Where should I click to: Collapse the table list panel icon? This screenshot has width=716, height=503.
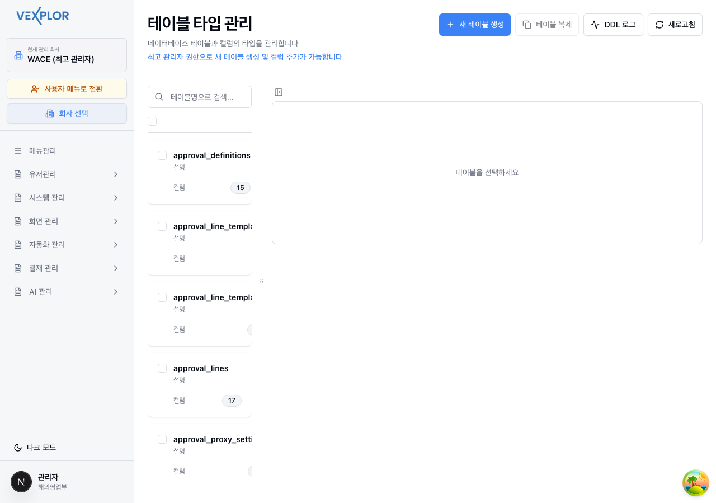(x=279, y=92)
